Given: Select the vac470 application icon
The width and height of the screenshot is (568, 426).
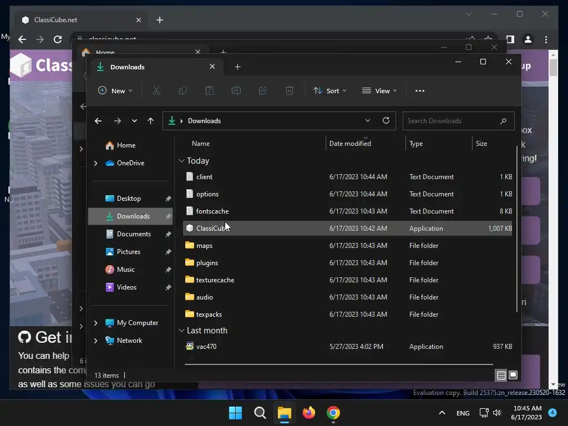Looking at the screenshot, I should tap(190, 346).
